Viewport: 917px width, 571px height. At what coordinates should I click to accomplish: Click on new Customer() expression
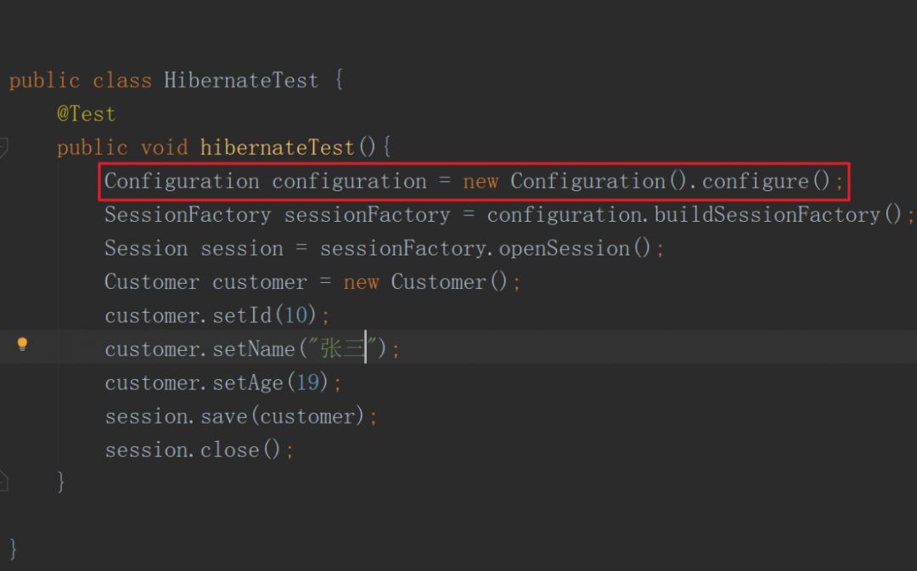pyautogui.click(x=425, y=282)
